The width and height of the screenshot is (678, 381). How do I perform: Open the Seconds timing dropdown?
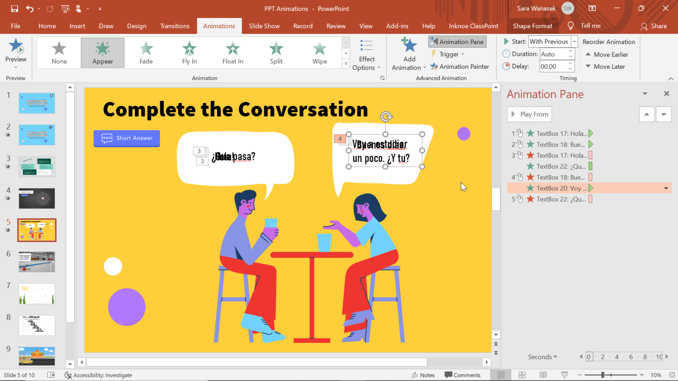(x=542, y=357)
